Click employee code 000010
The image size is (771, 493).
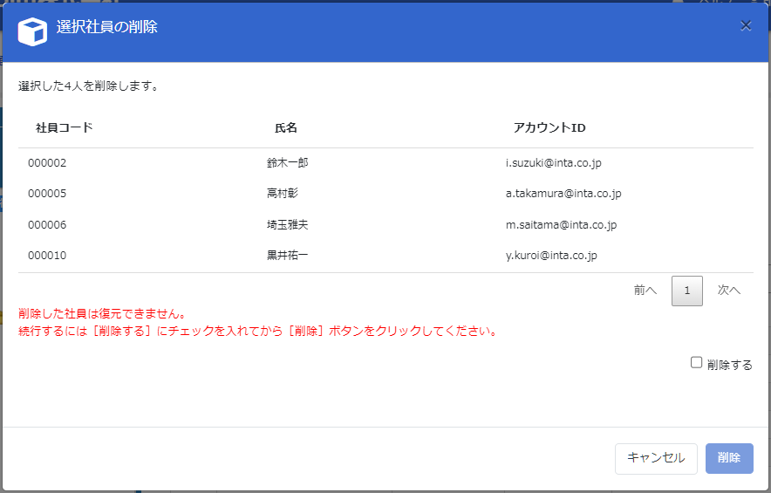pos(47,256)
